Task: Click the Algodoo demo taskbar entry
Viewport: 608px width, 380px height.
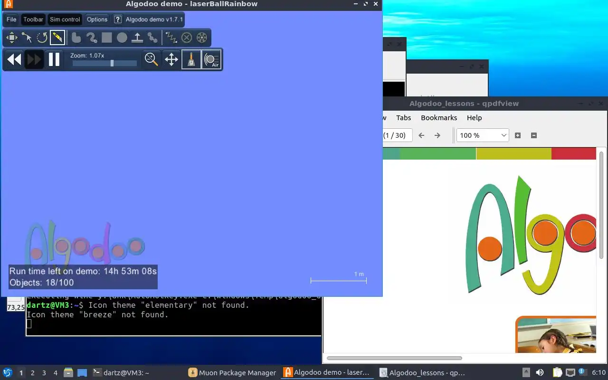Action: pyautogui.click(x=327, y=373)
